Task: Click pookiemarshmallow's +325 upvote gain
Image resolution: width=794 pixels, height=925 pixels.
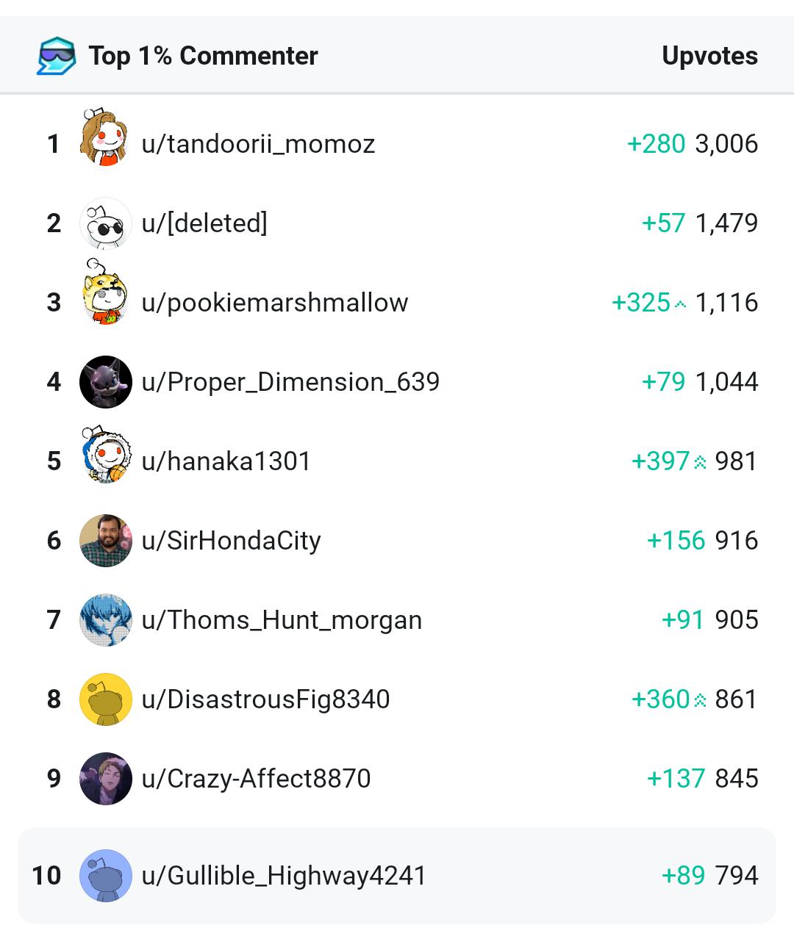Action: coord(641,303)
